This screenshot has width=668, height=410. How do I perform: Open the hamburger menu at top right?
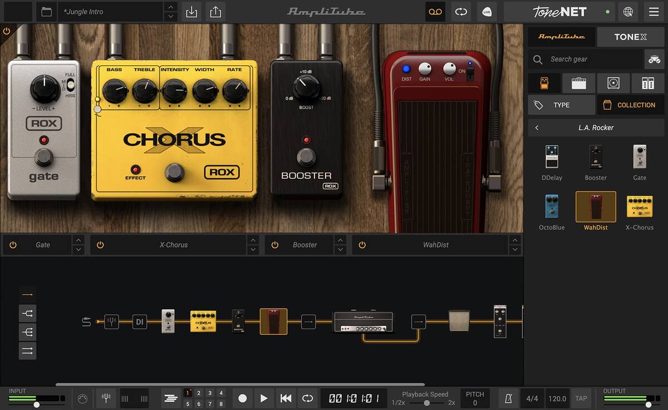click(653, 11)
